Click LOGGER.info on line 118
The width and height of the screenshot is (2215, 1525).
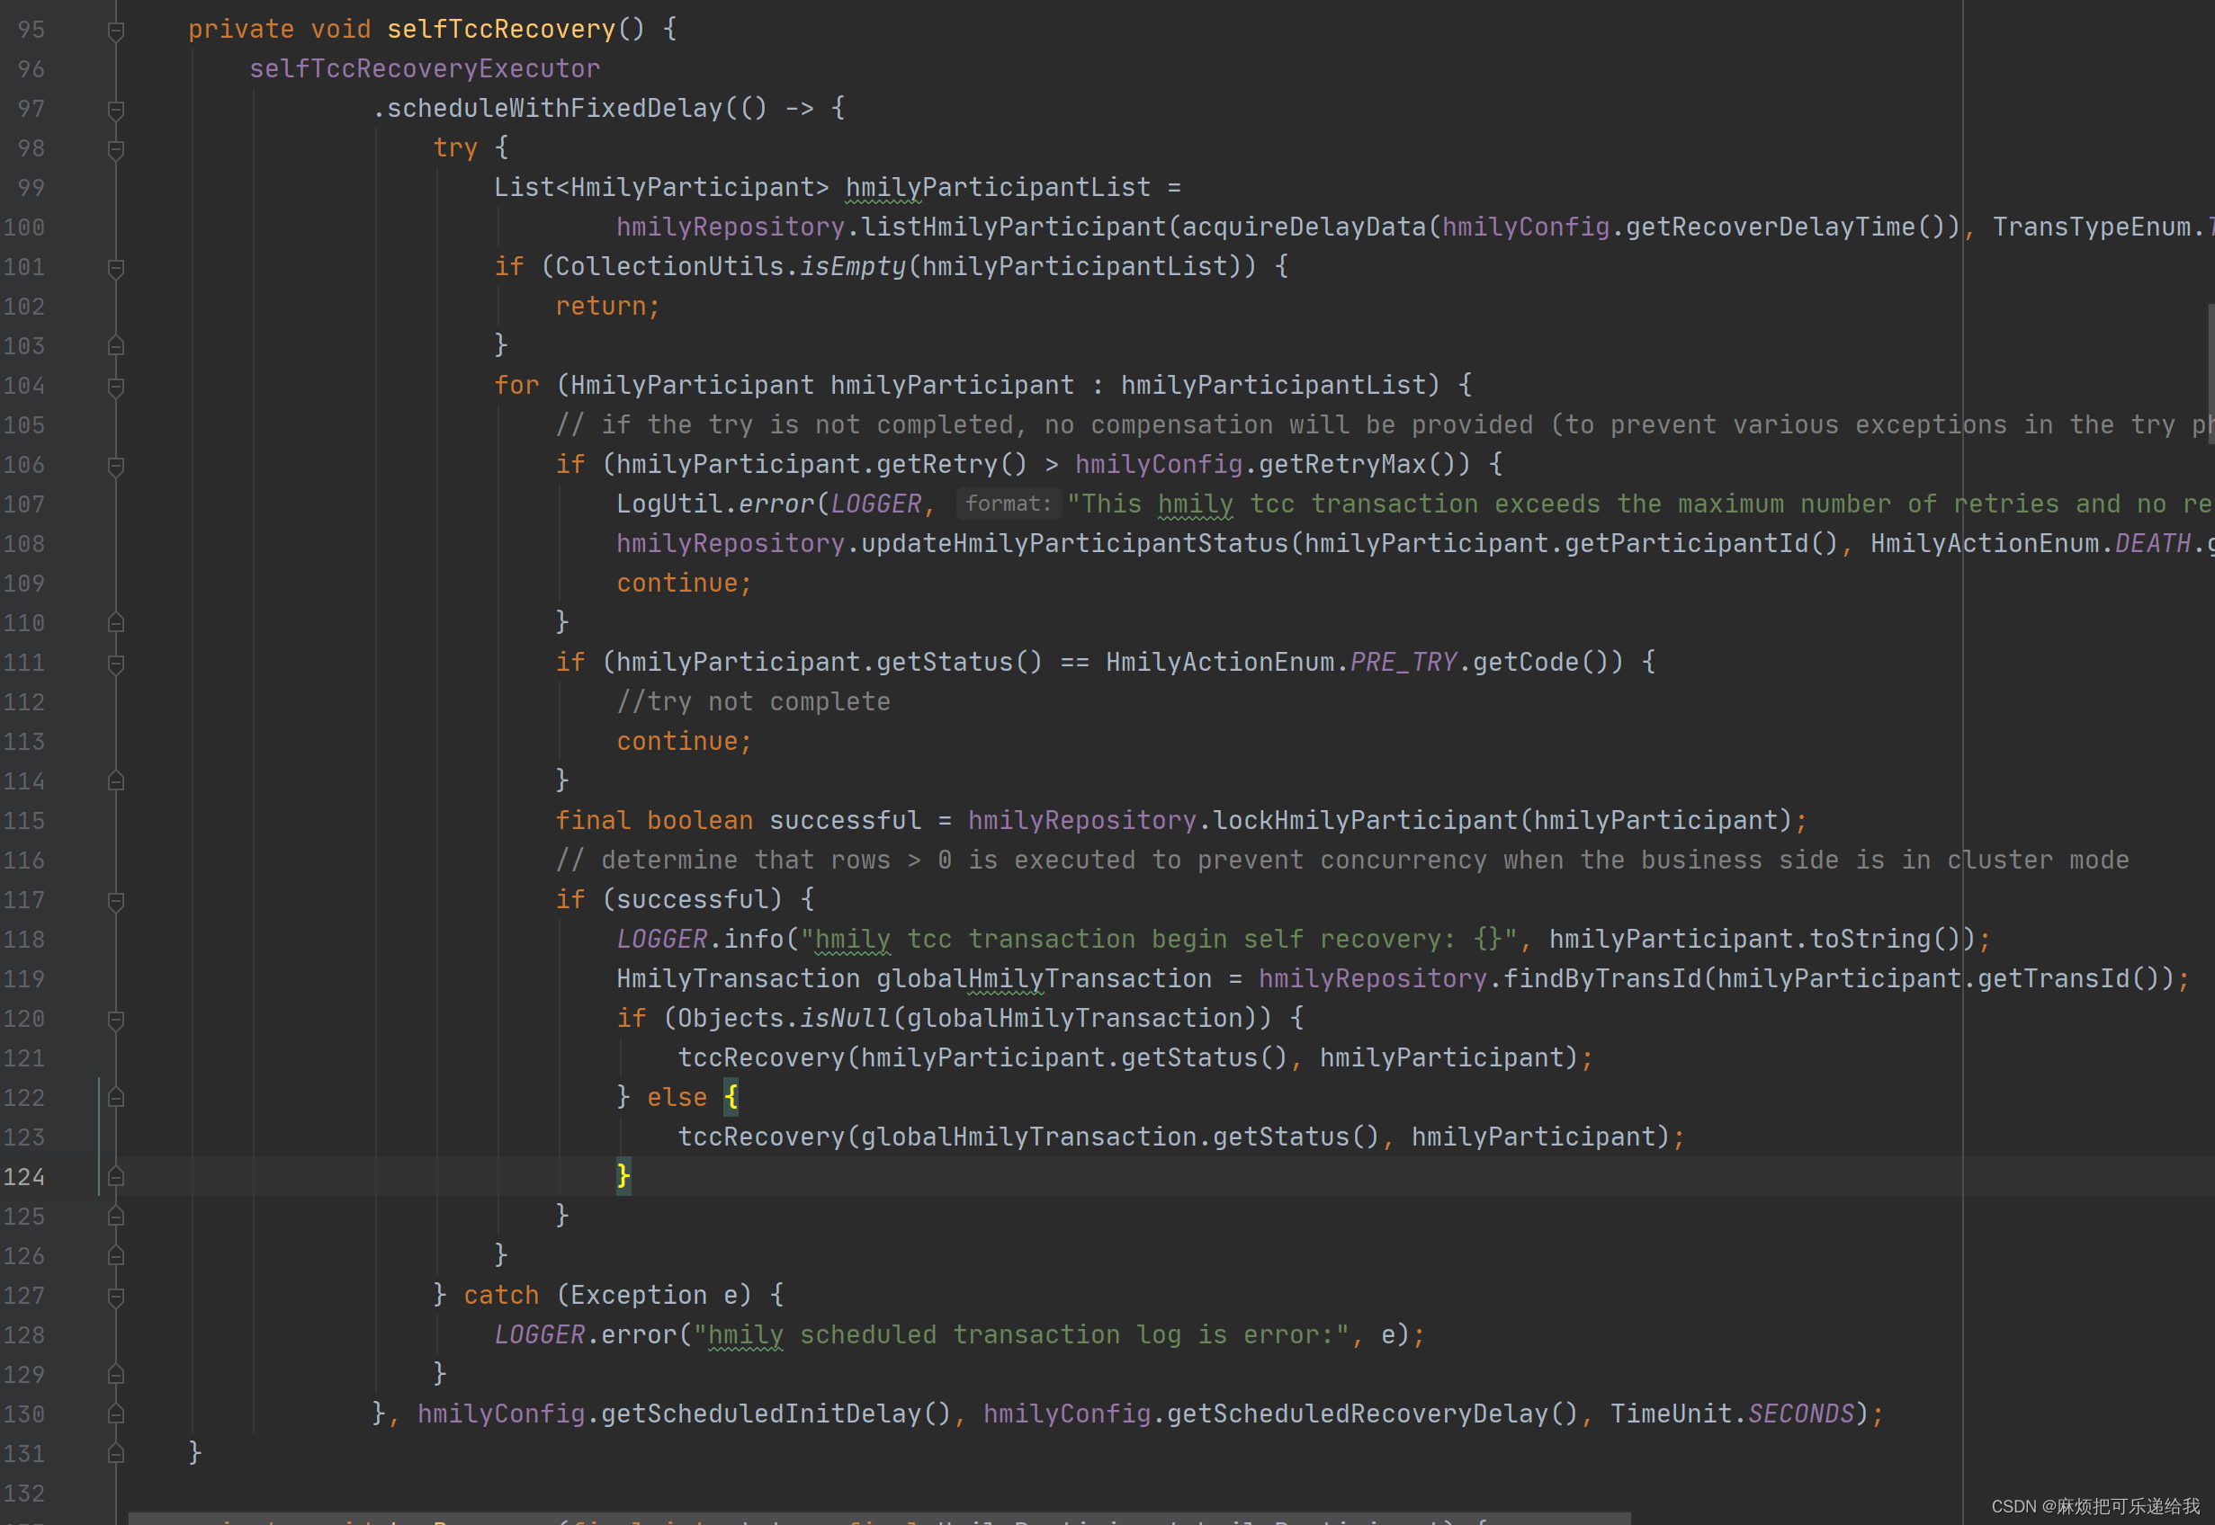click(x=700, y=940)
